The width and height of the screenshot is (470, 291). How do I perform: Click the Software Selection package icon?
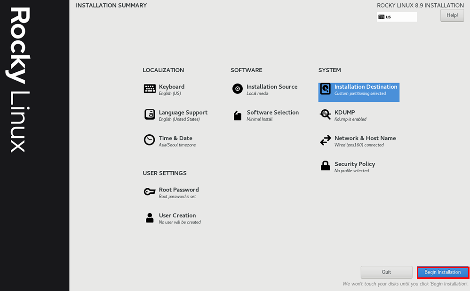click(x=238, y=115)
